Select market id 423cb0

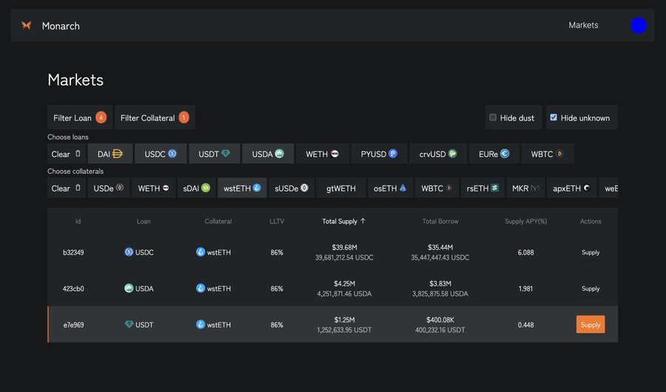click(x=73, y=288)
